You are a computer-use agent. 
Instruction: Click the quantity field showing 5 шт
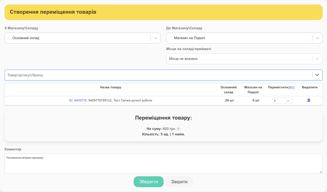[282, 101]
